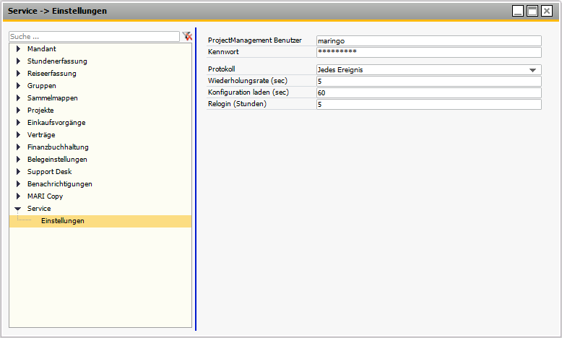Image resolution: width=562 pixels, height=338 pixels.
Task: Click the Konfiguration laden (sec) field
Action: click(428, 93)
